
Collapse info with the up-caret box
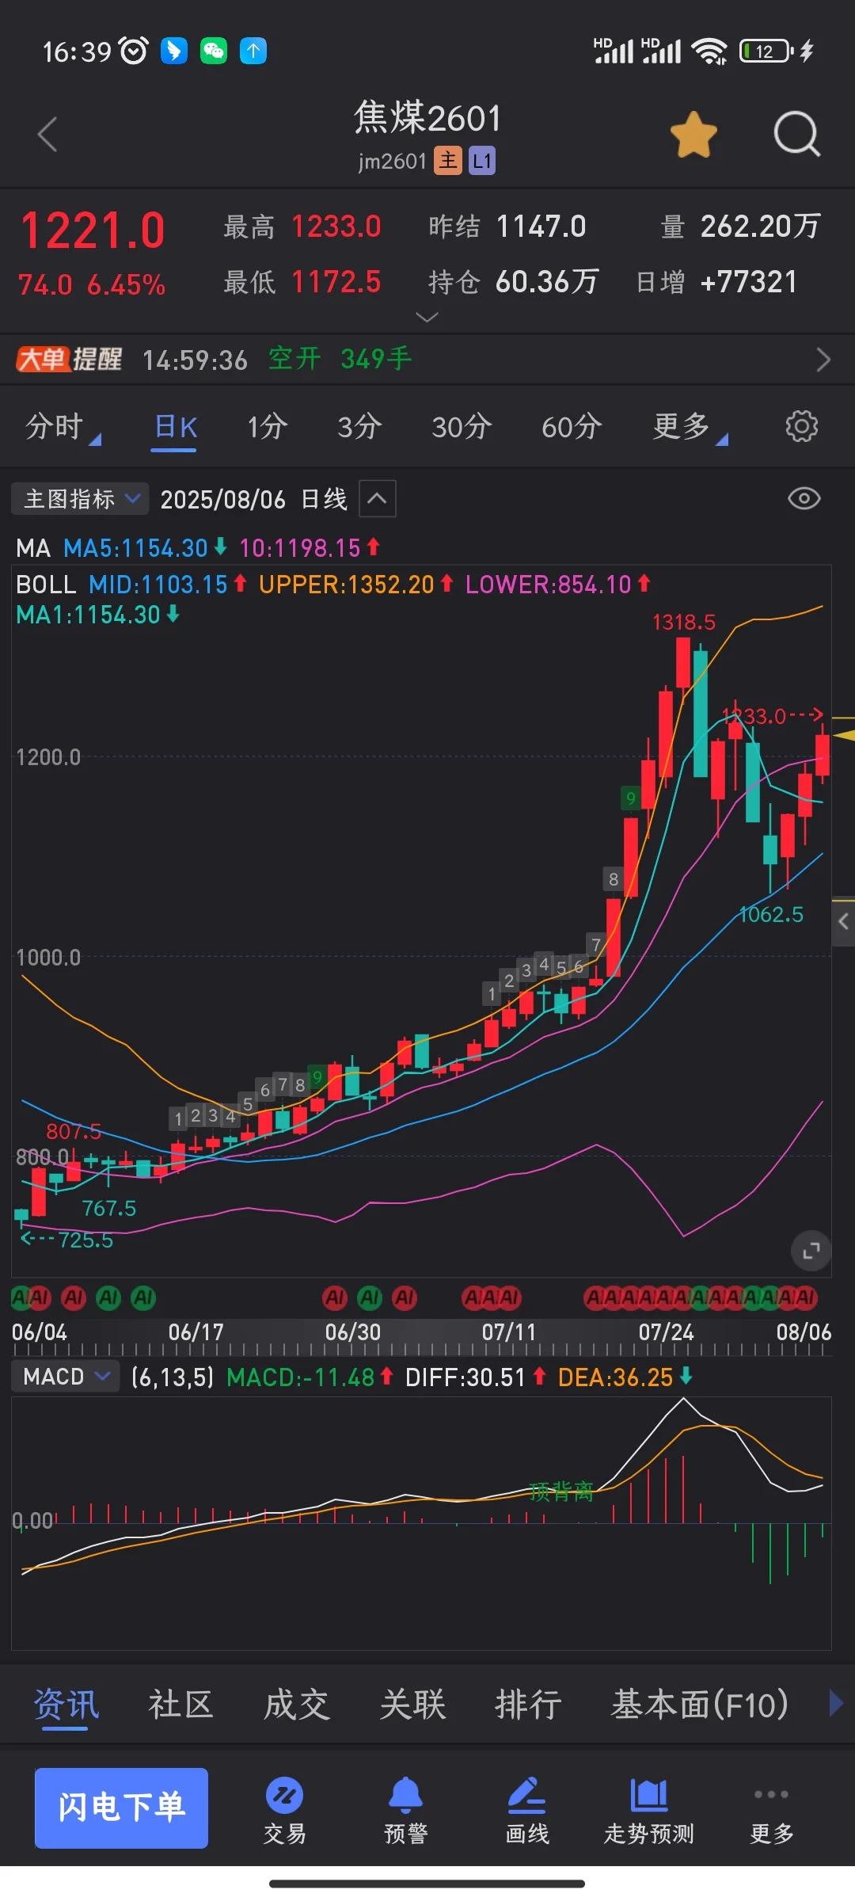click(x=378, y=499)
